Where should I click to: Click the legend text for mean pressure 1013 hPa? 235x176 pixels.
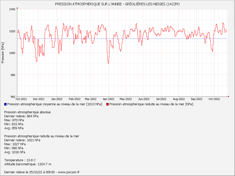pos(55,104)
